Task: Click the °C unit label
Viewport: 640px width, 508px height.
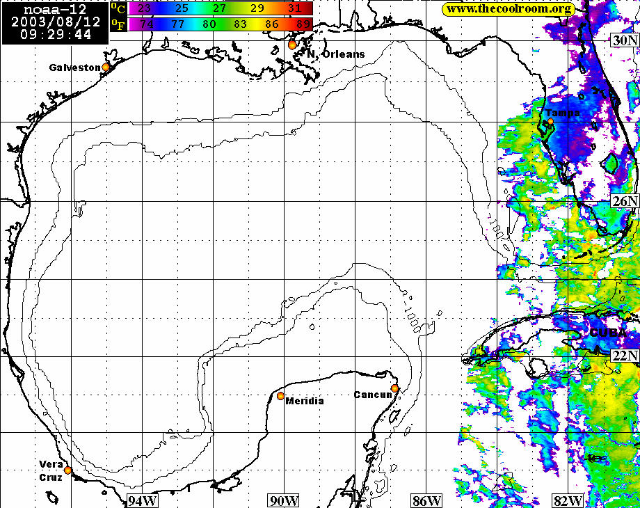Action: (x=118, y=8)
